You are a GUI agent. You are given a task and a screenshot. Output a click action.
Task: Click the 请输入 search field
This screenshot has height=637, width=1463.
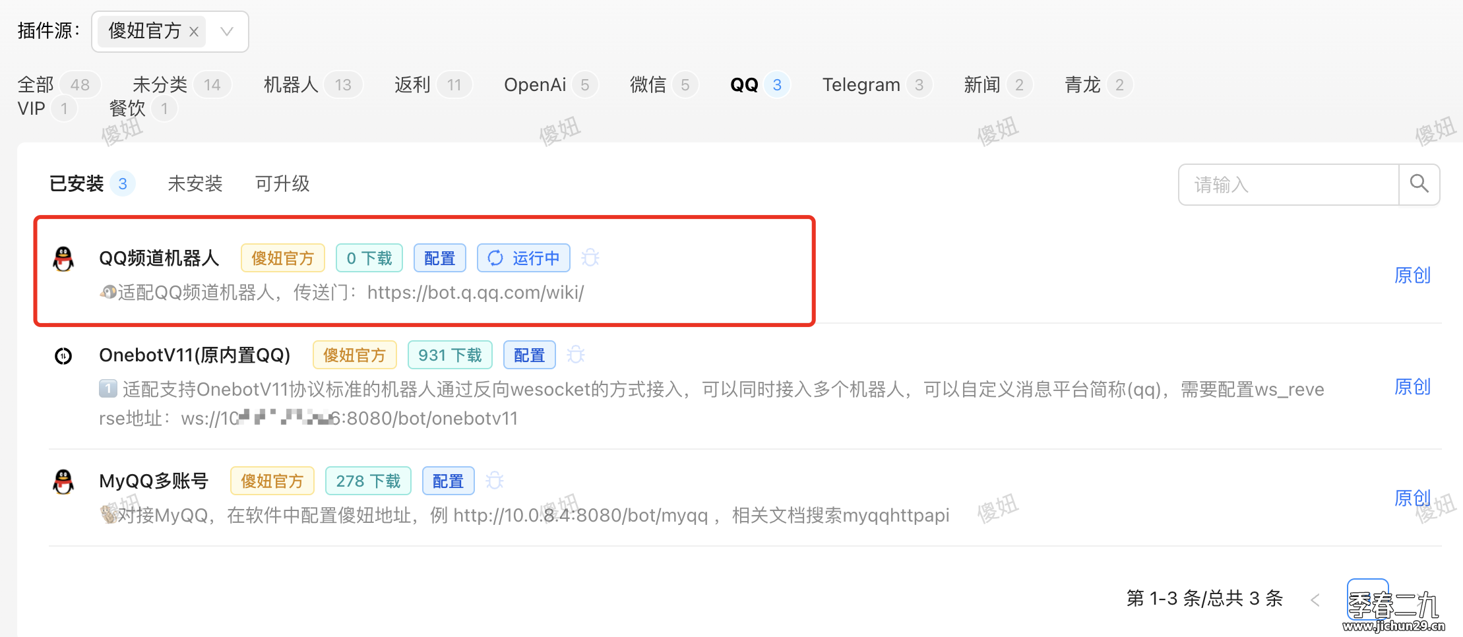point(1289,185)
